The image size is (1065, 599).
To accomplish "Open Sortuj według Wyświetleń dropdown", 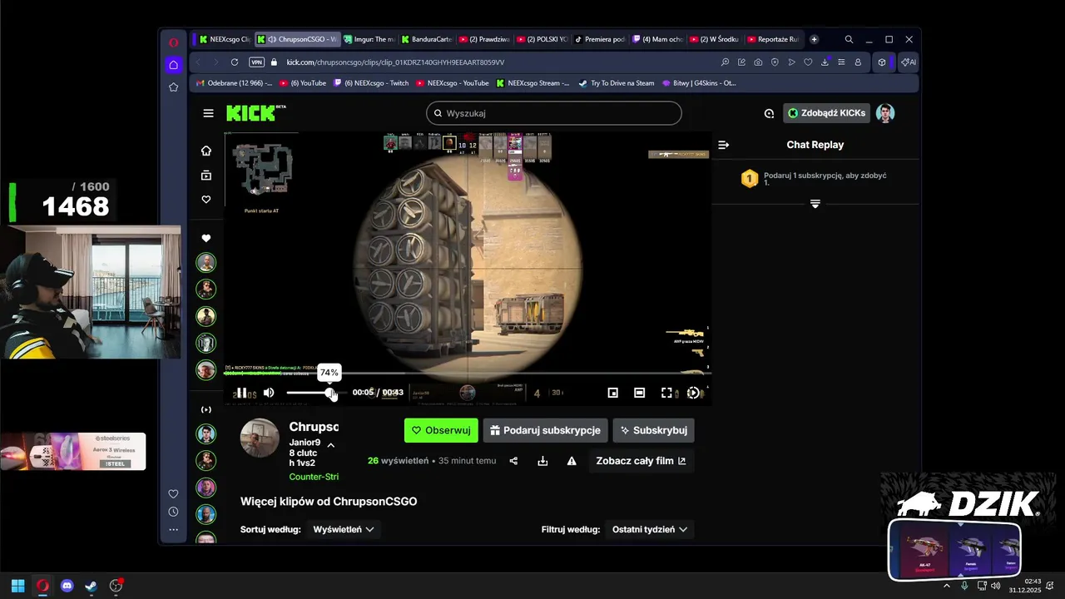I will tap(344, 529).
